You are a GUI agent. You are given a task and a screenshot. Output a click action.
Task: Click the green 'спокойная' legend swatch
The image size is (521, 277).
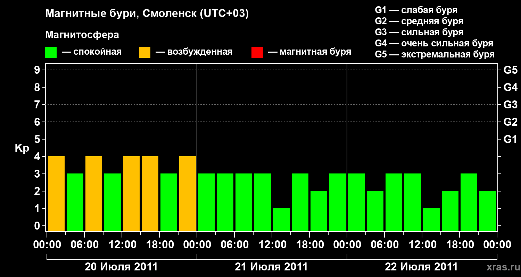tap(51, 52)
